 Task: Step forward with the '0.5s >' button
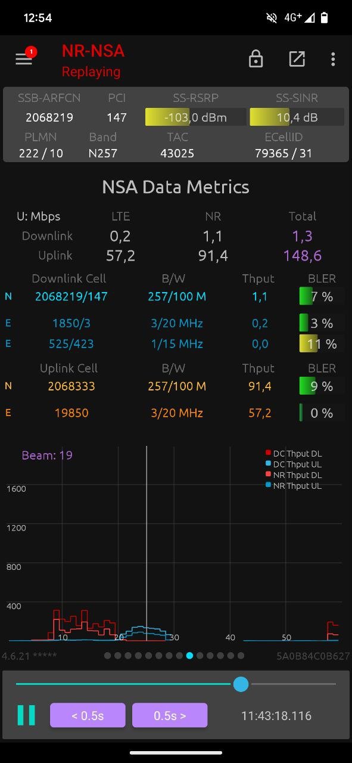pyautogui.click(x=170, y=715)
